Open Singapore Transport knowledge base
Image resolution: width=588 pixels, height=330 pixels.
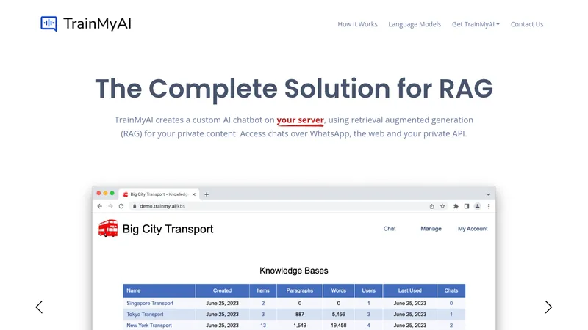click(x=150, y=303)
